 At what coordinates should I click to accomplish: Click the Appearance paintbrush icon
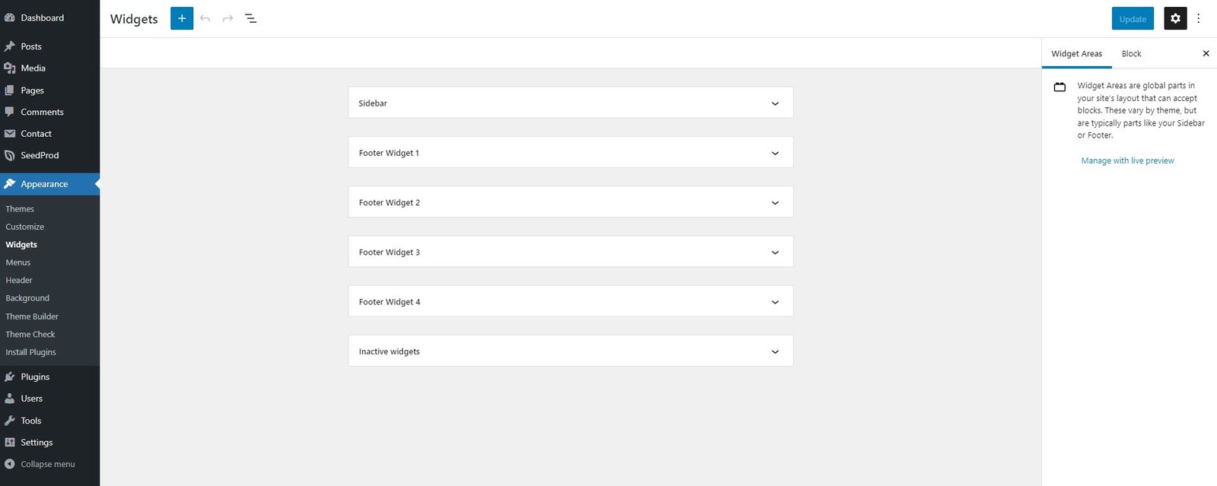[x=10, y=184]
